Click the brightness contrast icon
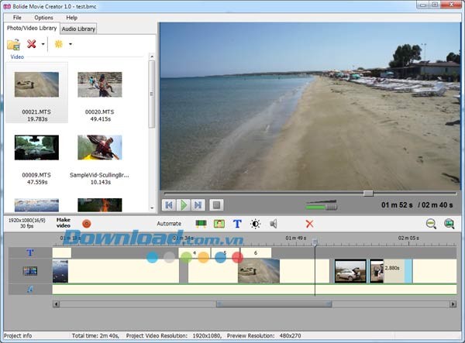 pyautogui.click(x=255, y=224)
